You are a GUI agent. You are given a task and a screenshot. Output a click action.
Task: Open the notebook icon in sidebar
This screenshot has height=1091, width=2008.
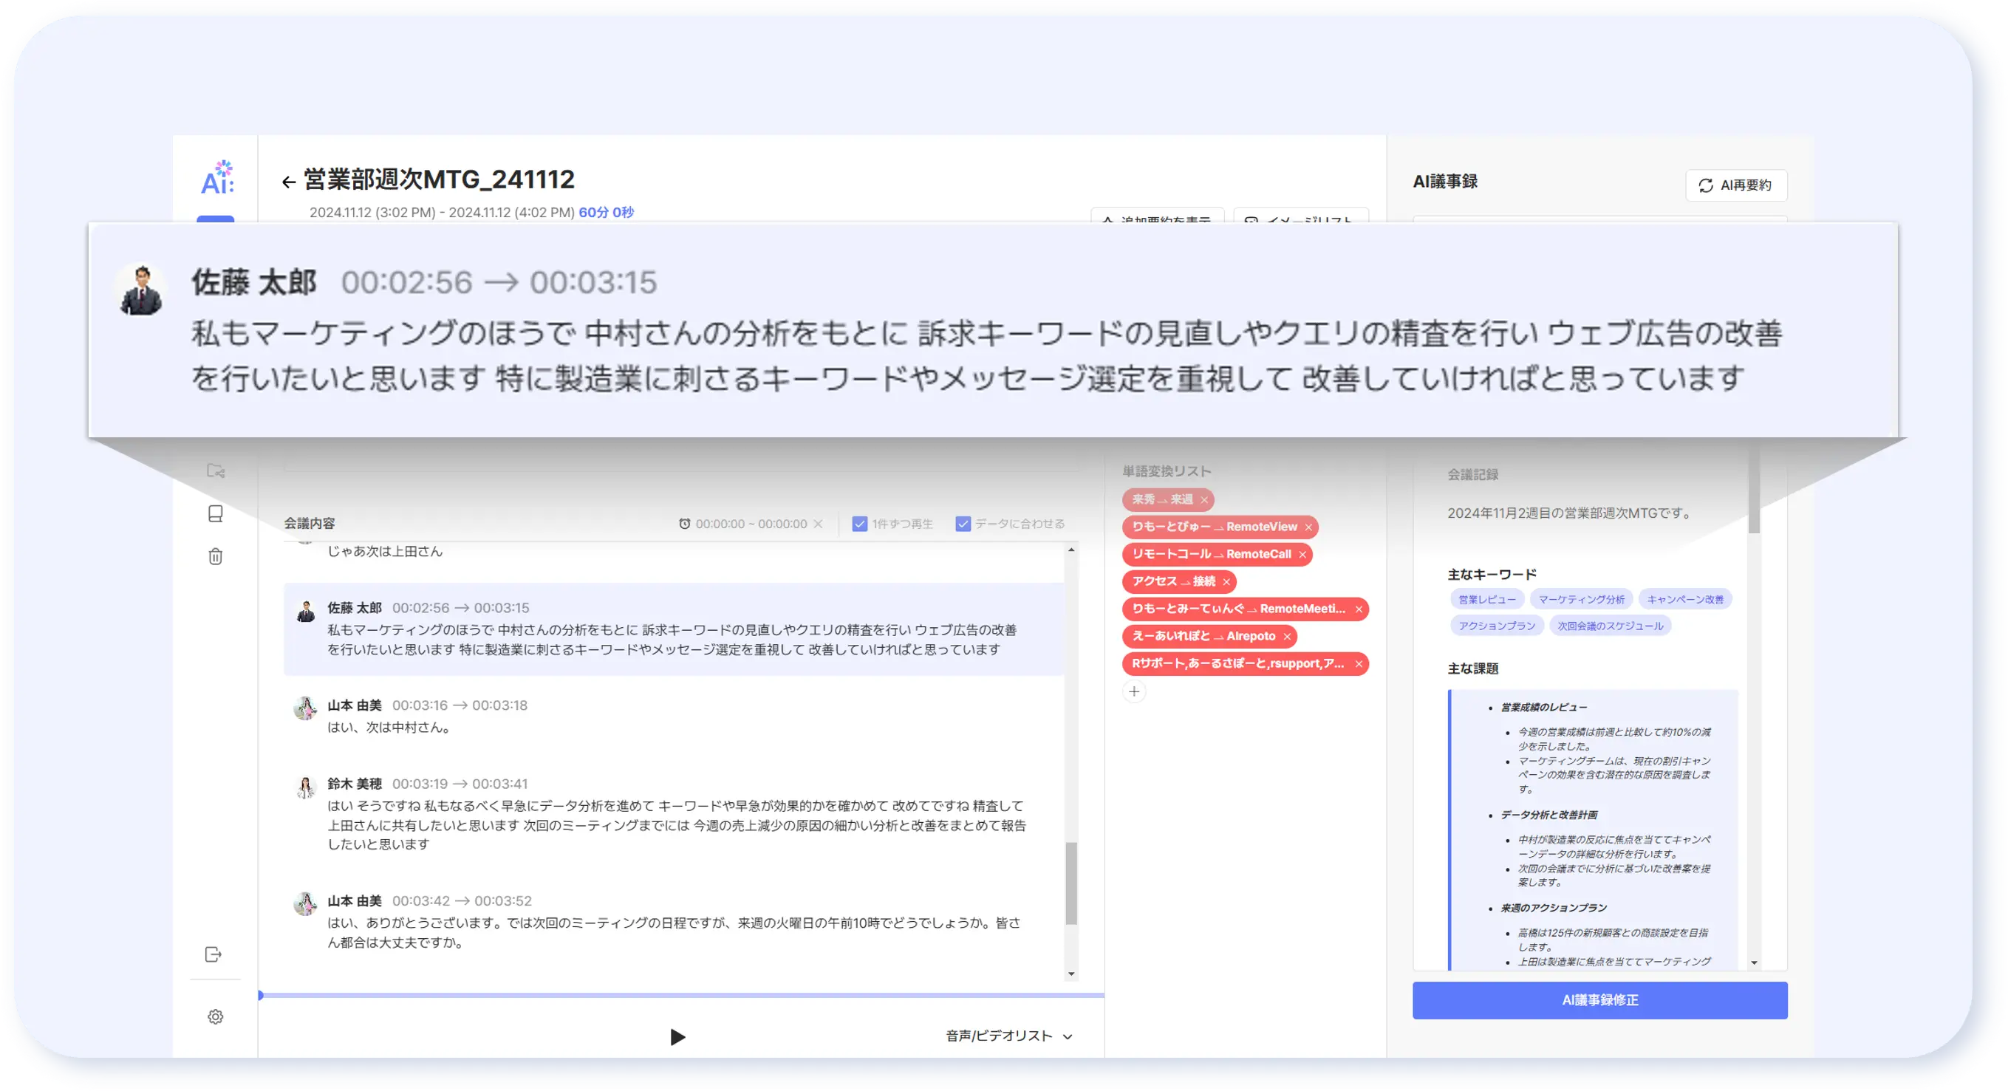coord(216,513)
